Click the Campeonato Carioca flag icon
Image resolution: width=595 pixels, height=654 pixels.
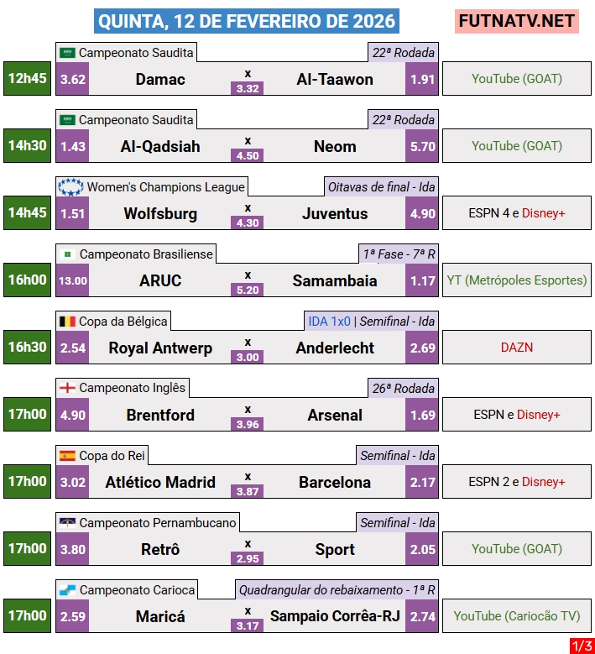67,590
